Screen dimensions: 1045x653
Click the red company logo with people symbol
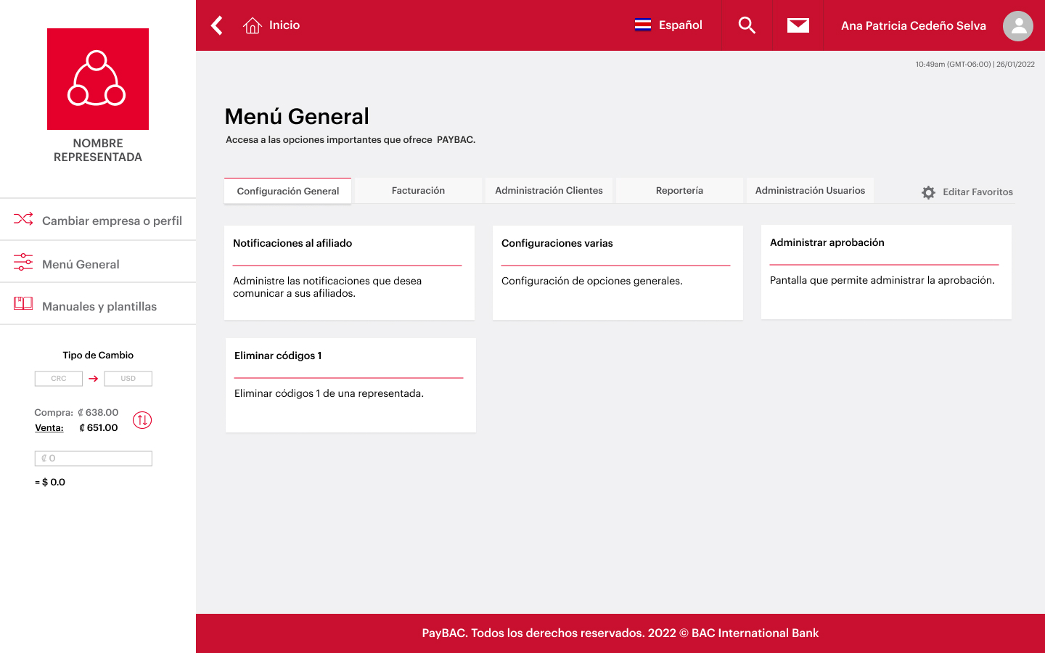tap(97, 79)
